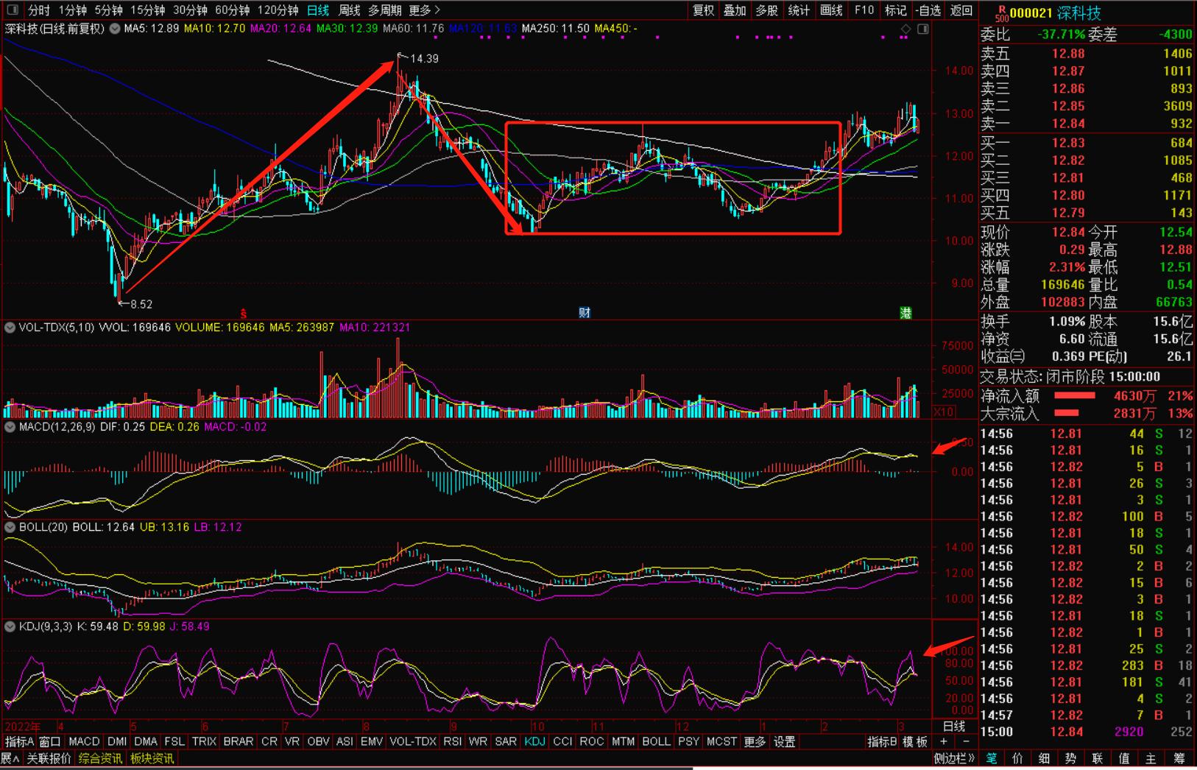1197x770 pixels.
Task: Click the panel layout icon before 分时
Action: (12, 10)
